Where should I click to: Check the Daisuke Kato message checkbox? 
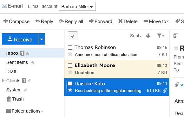70,84
